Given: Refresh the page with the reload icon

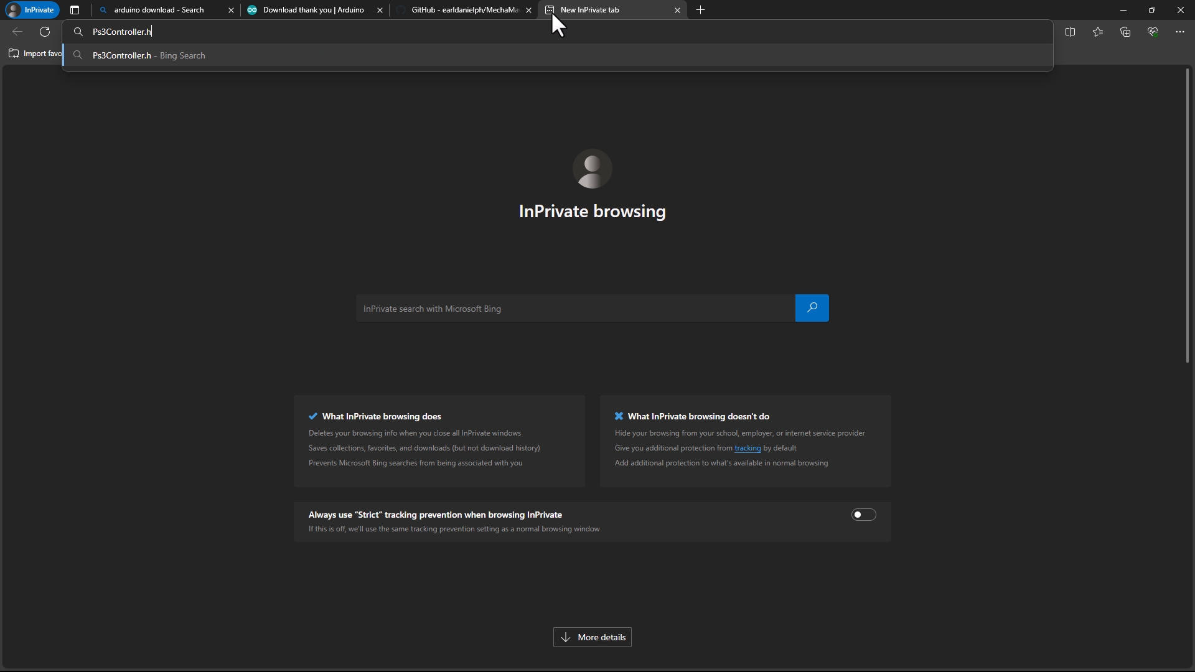Looking at the screenshot, I should point(45,32).
